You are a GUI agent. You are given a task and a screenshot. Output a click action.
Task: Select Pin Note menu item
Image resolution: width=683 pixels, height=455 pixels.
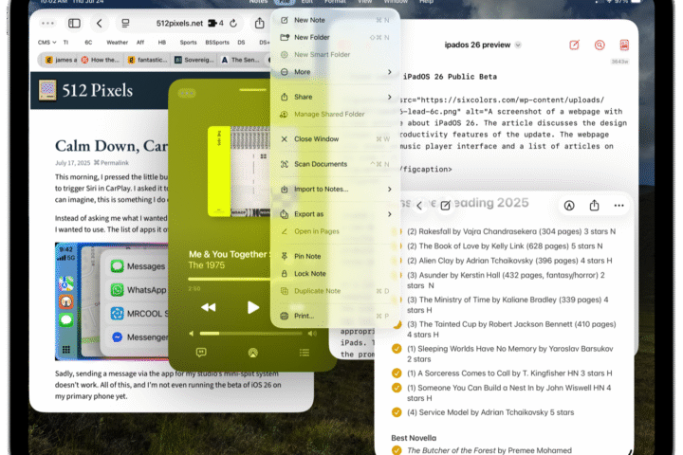click(x=336, y=256)
